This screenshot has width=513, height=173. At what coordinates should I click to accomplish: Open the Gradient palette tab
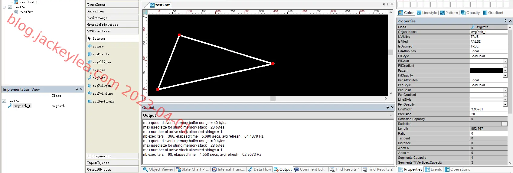[x=493, y=13]
